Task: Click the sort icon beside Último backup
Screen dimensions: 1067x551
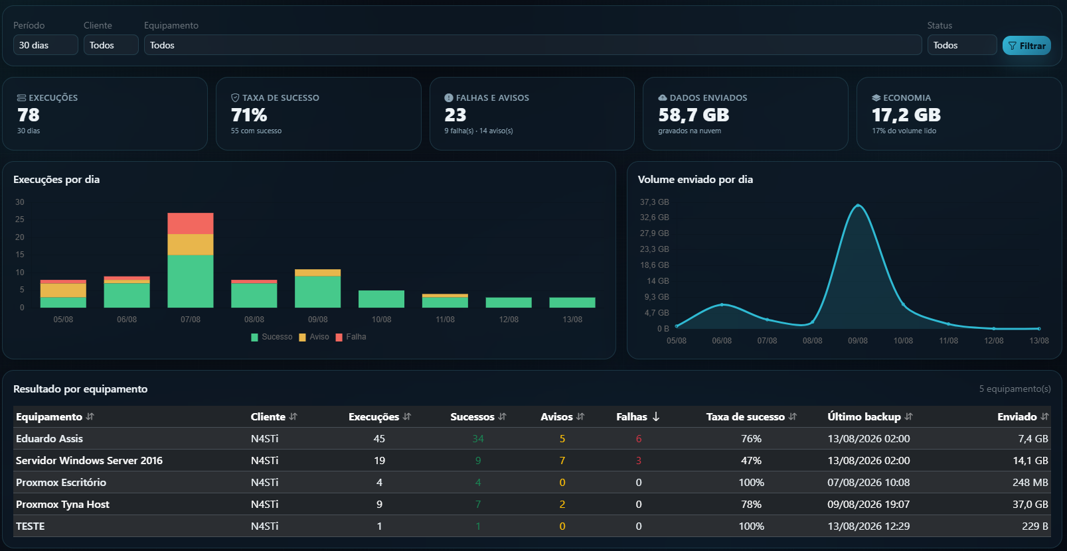Action: (909, 416)
